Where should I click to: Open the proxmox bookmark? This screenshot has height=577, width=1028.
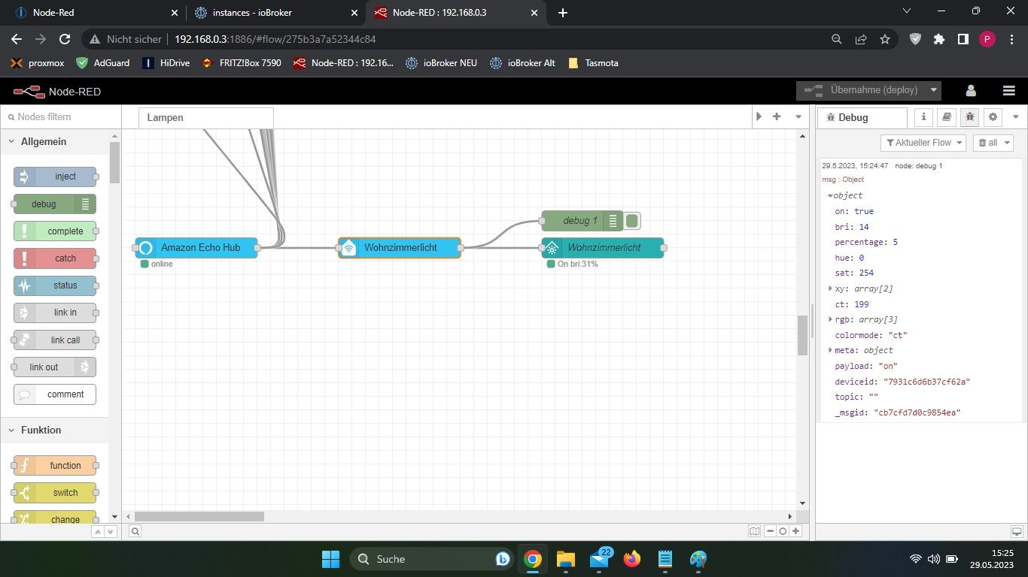[x=38, y=63]
